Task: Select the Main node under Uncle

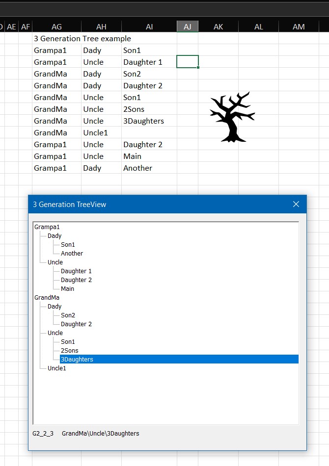Action: point(68,289)
